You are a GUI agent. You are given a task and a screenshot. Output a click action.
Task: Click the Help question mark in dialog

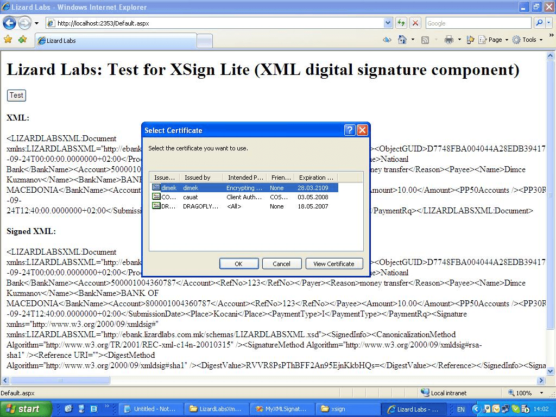pos(350,130)
